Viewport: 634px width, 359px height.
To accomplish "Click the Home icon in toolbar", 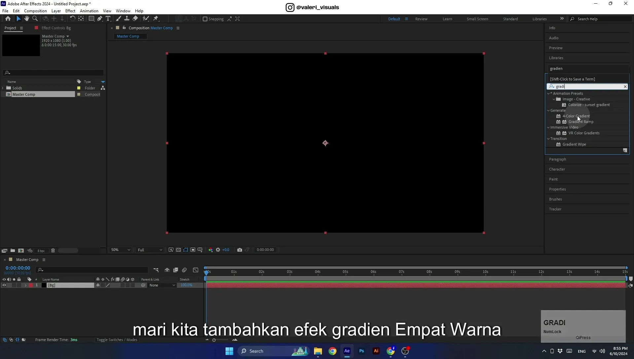I will [x=8, y=19].
